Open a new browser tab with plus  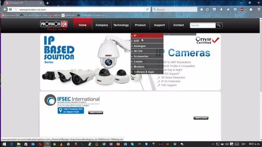pos(47,3)
